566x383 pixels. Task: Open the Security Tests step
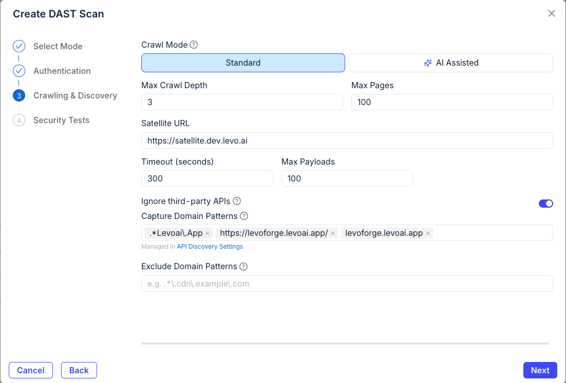[61, 120]
